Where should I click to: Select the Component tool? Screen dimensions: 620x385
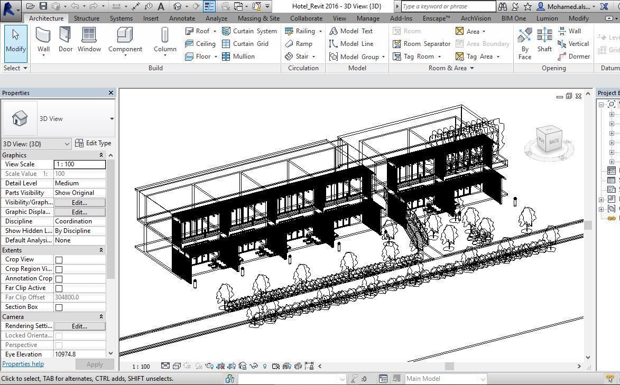coord(125,41)
